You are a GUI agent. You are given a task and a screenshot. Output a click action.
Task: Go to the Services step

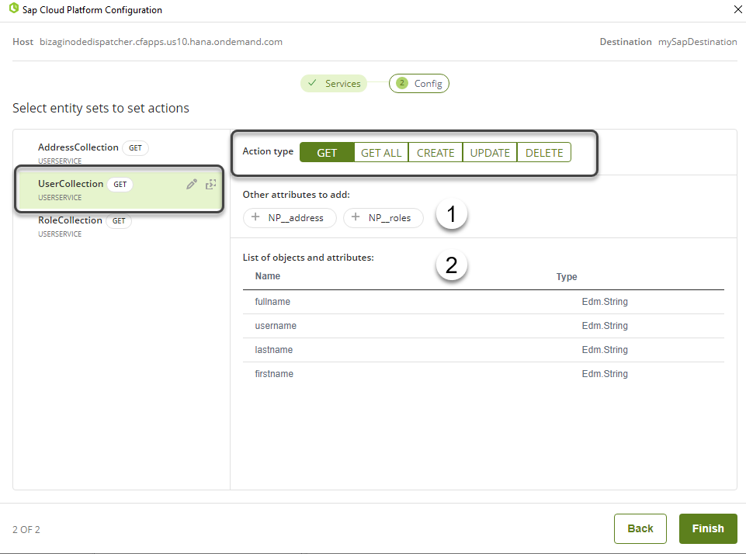pyautogui.click(x=334, y=84)
